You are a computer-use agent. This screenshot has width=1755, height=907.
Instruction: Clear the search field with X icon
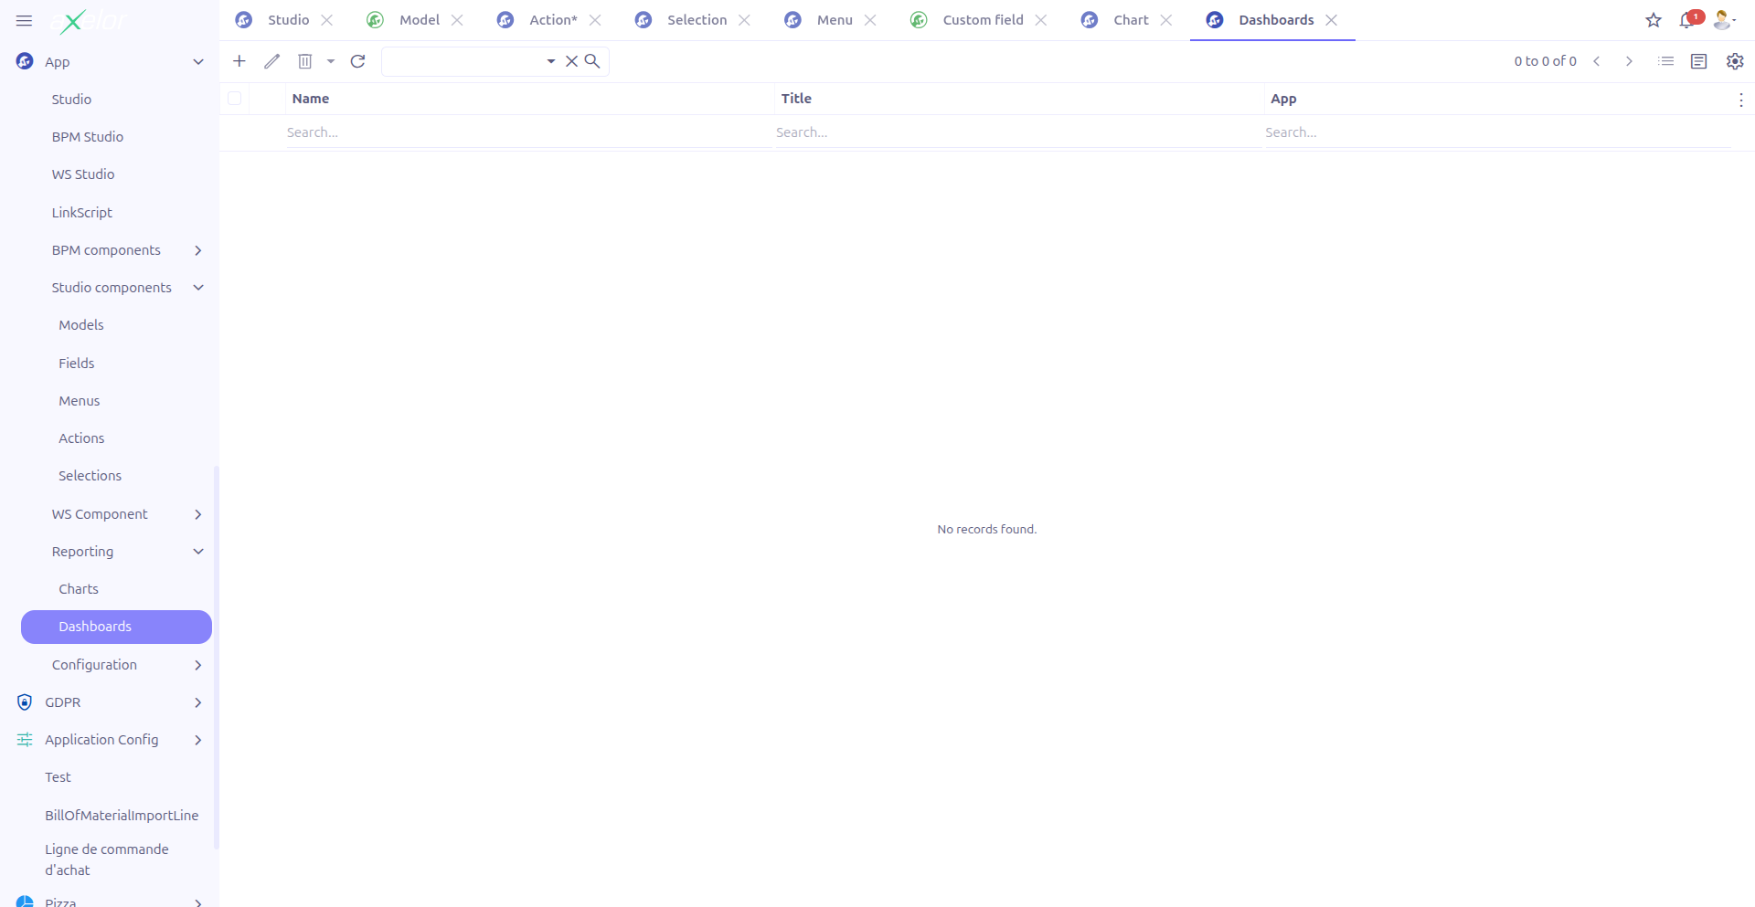[x=571, y=61]
